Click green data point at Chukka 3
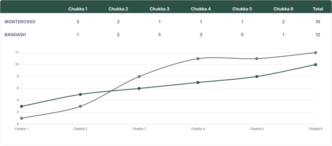332x146 pixels. point(139,88)
